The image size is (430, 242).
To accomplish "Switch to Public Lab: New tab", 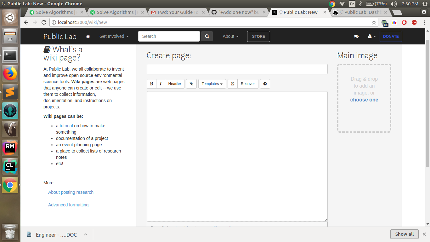I will (x=300, y=12).
